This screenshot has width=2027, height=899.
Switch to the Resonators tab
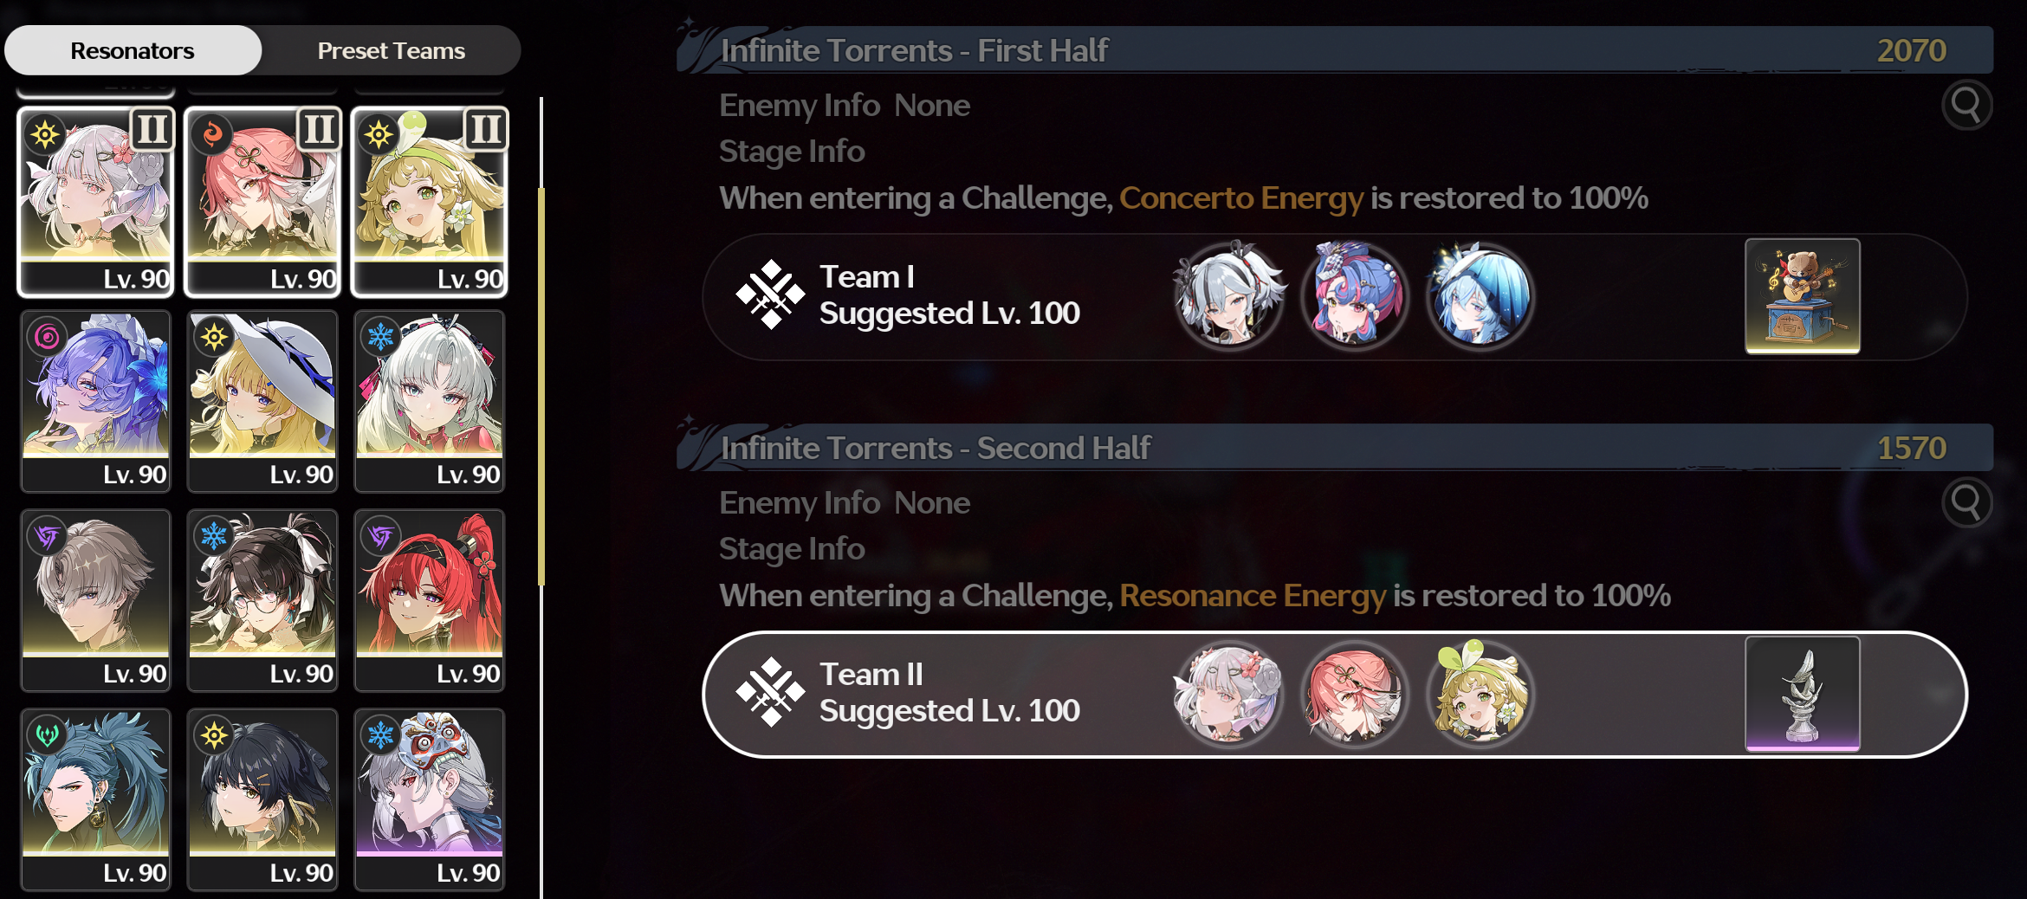click(133, 50)
